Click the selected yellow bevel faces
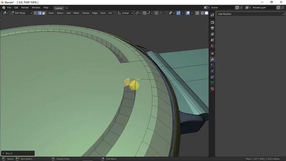 tap(127, 82)
